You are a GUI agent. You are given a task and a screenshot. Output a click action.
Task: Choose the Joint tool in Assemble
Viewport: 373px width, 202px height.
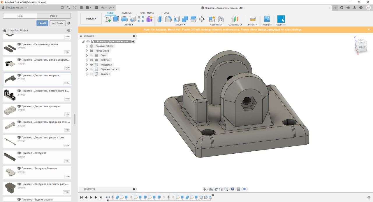tap(221, 19)
